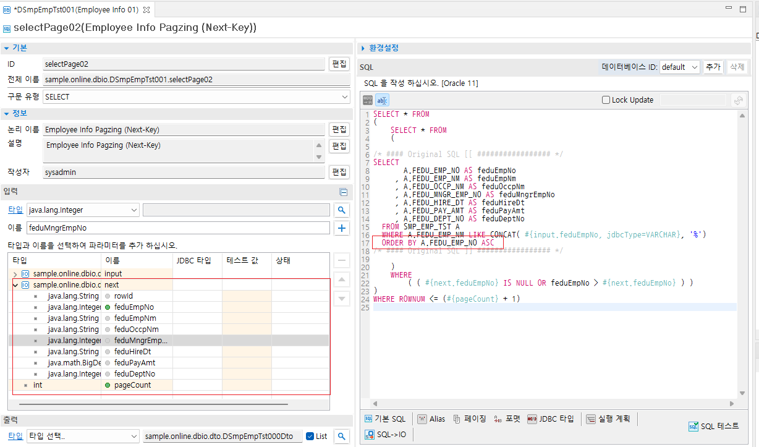Image resolution: width=759 pixels, height=447 pixels.
Task: Click the Alias toolbar icon
Action: [431, 419]
